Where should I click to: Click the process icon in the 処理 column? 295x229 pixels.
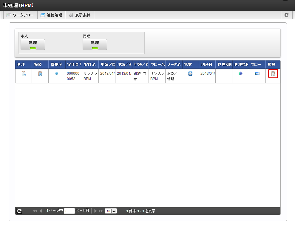click(x=24, y=74)
